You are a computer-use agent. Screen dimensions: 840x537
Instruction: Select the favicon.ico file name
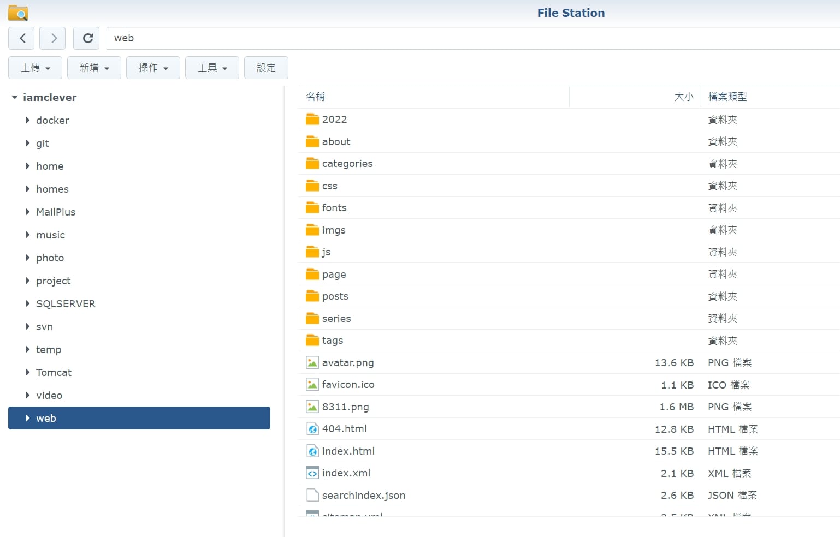pyautogui.click(x=348, y=384)
